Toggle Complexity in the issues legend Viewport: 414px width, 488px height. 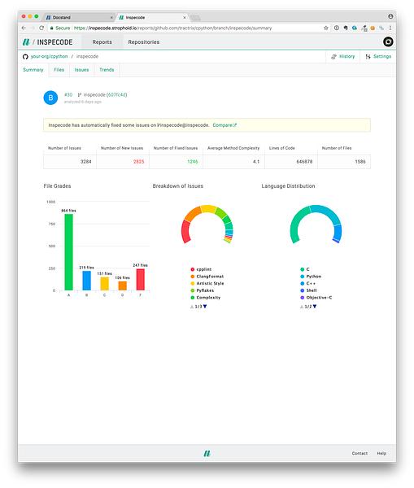coord(206,298)
